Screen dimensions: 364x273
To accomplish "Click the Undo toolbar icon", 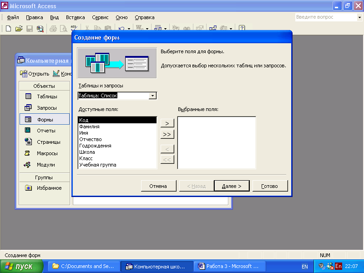I will pyautogui.click(x=121, y=29).
